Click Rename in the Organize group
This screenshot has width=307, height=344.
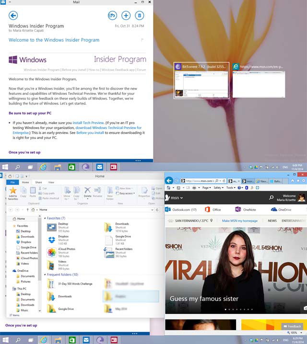pos(97,192)
